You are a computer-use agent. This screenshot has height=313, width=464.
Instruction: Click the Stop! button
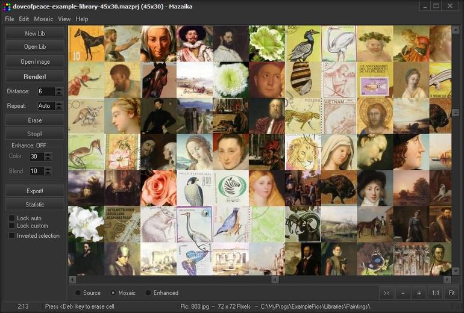click(35, 134)
